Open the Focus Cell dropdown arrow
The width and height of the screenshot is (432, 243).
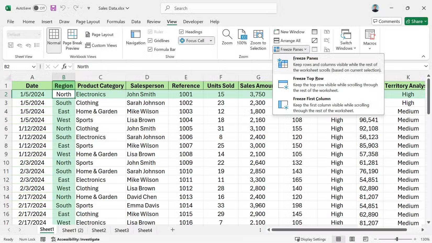pyautogui.click(x=211, y=41)
